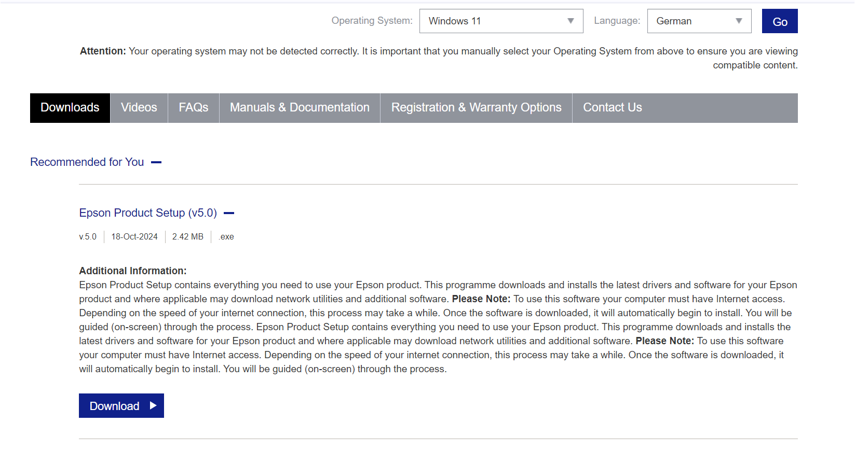Screen dimensions: 855x451
Task: Open the FAQs tab
Action: pos(194,108)
